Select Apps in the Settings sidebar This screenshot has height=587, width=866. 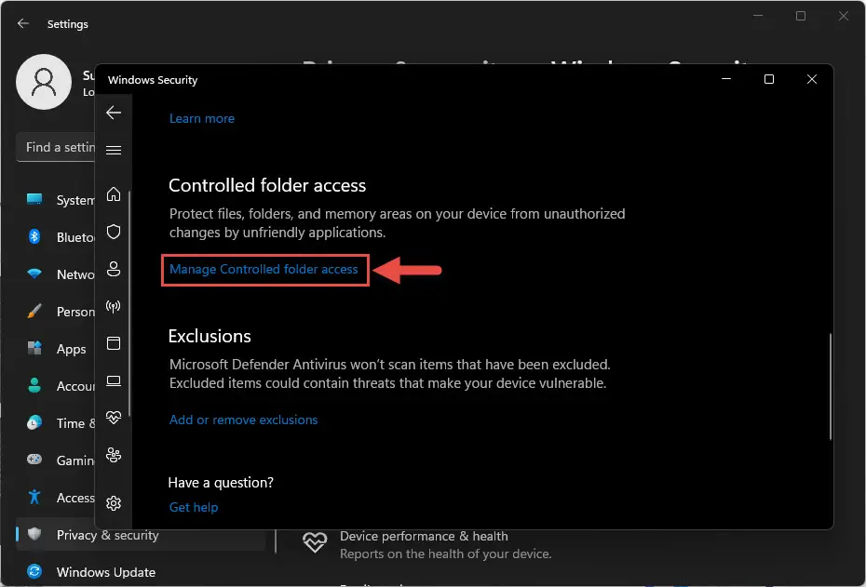click(x=56, y=349)
